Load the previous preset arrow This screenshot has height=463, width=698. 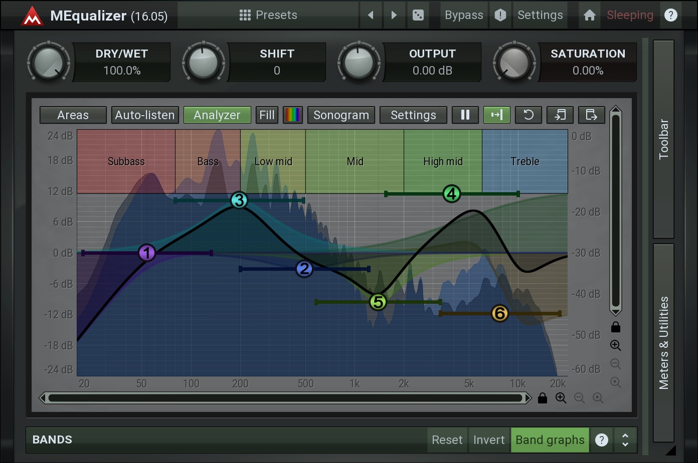click(371, 15)
